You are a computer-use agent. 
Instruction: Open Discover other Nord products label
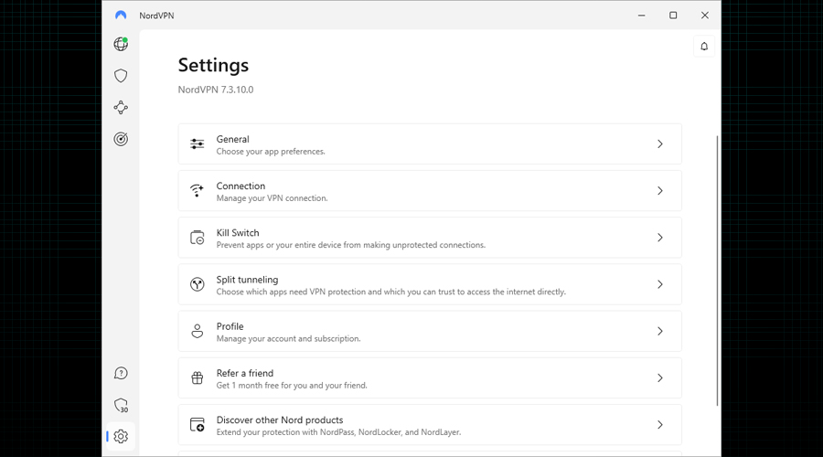click(280, 420)
